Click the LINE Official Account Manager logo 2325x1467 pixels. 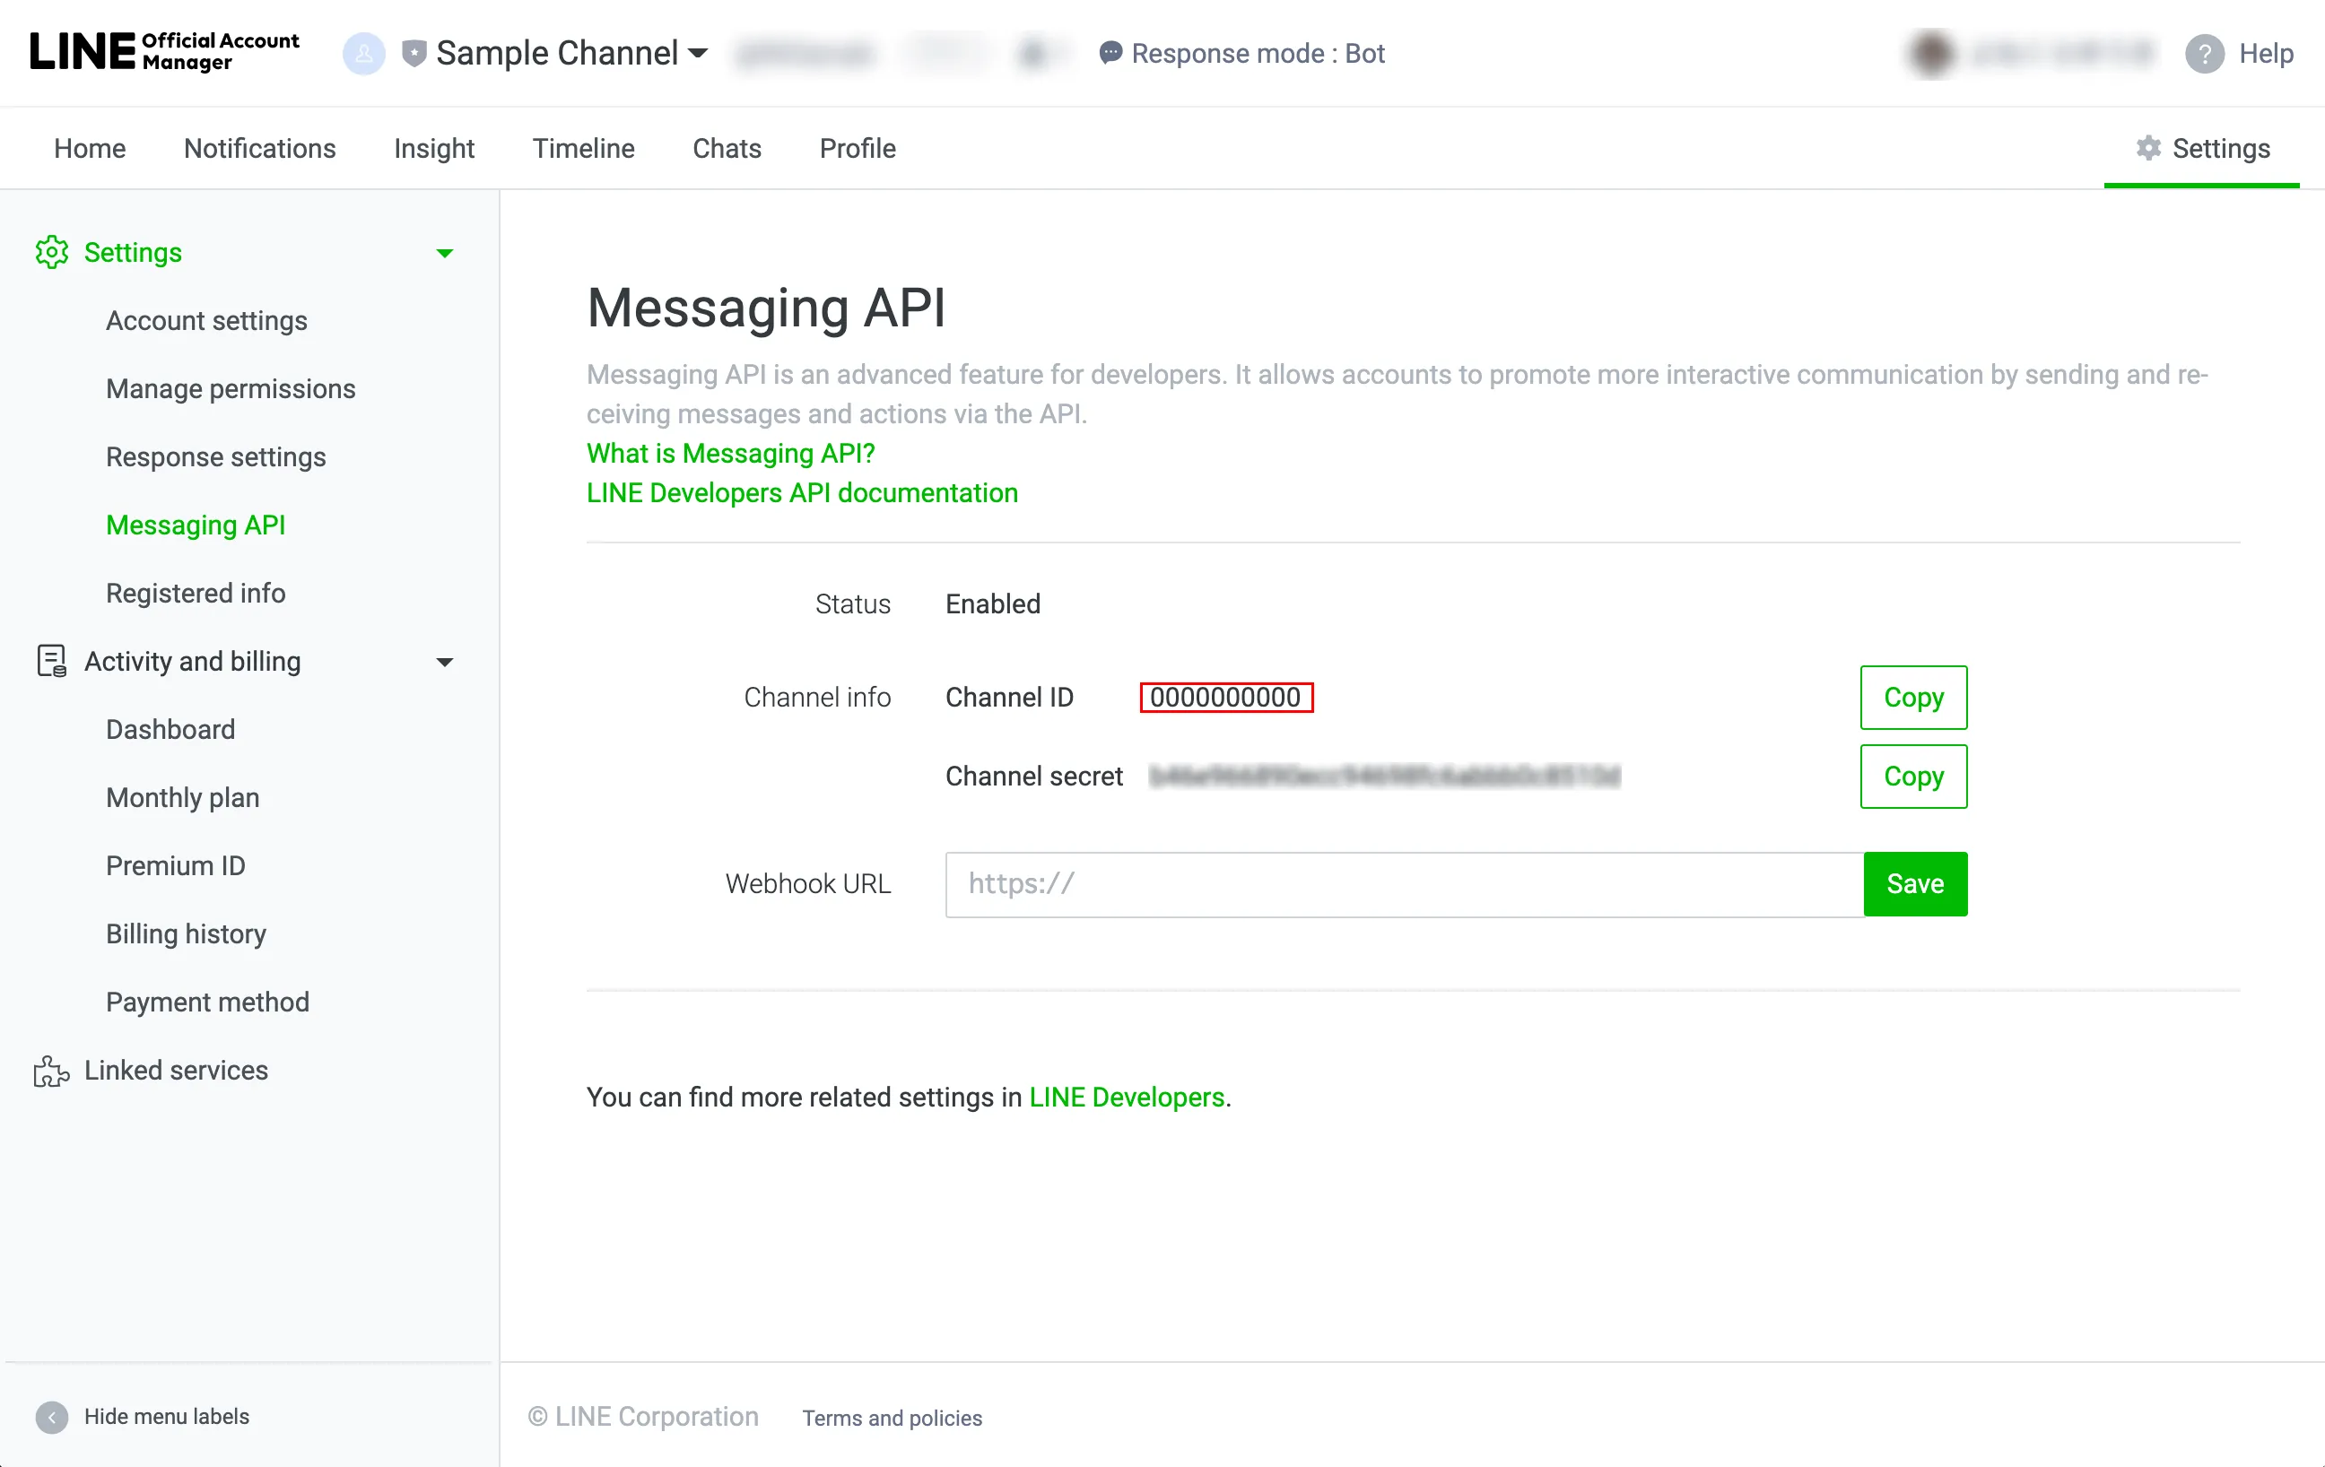pyautogui.click(x=164, y=52)
